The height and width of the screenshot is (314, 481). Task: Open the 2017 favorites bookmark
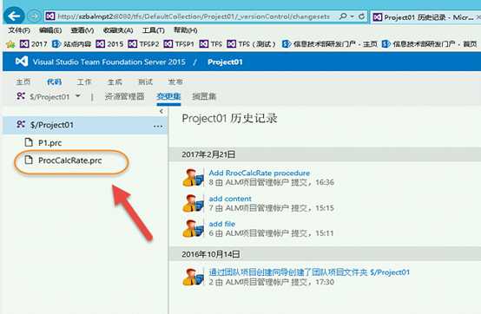(34, 44)
